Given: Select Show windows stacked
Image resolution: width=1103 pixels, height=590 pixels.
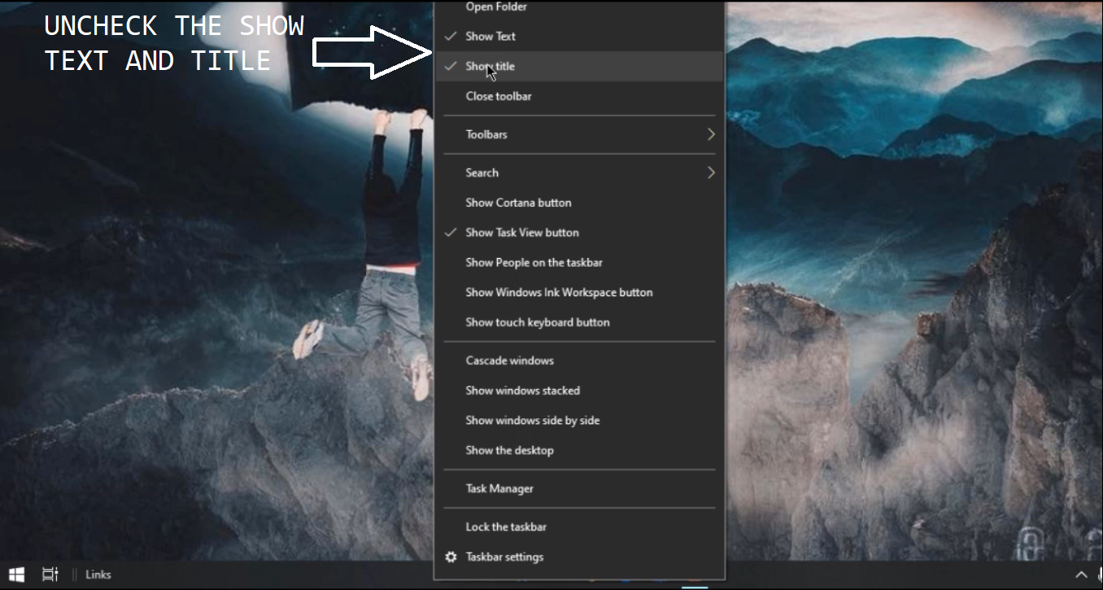Looking at the screenshot, I should coord(579,391).
